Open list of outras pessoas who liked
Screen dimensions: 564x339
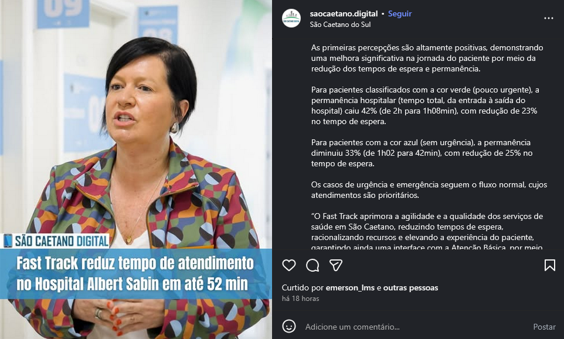click(x=410, y=287)
